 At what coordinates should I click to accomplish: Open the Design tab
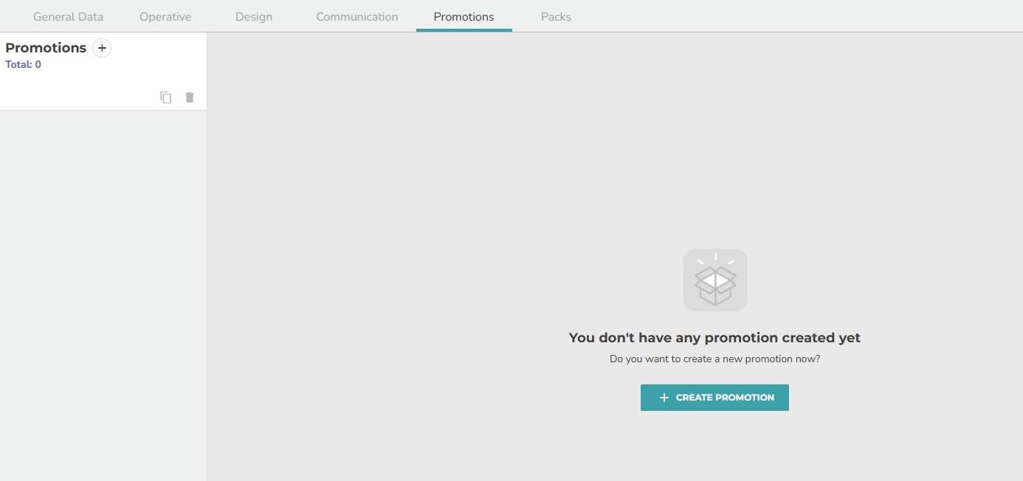point(254,16)
